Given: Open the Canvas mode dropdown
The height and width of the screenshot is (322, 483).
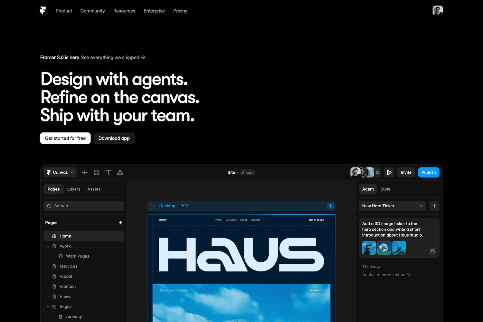Looking at the screenshot, I should pos(60,172).
